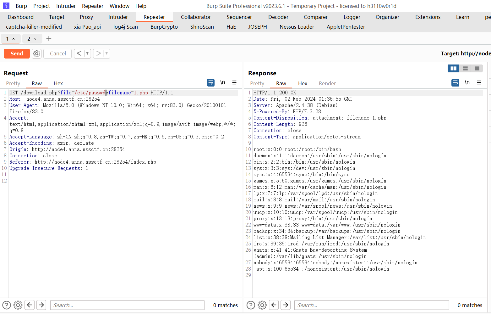Close Repeater tab 2
This screenshot has width=491, height=314.
tap(35, 39)
